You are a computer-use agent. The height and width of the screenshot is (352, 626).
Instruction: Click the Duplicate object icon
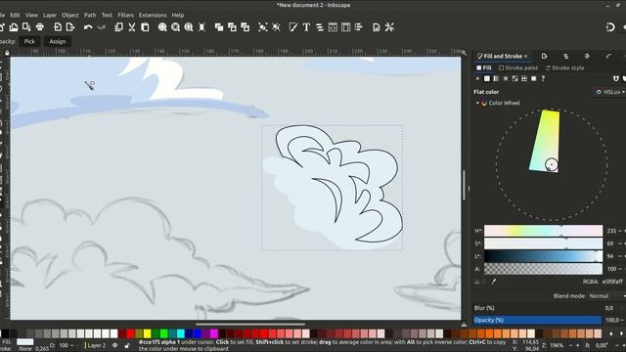[219, 27]
